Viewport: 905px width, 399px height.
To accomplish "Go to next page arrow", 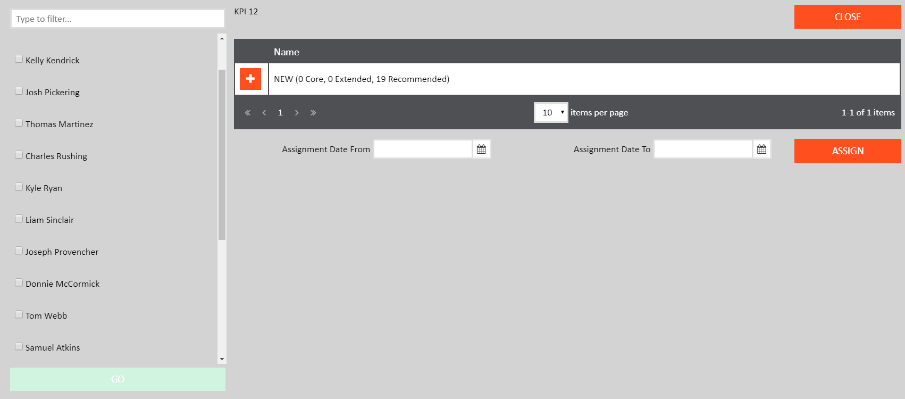I will click(297, 113).
